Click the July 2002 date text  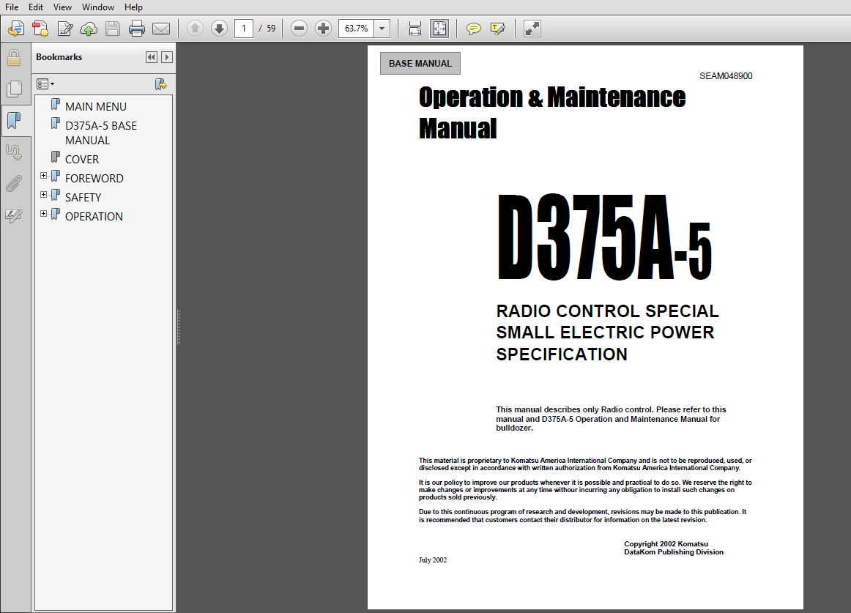point(433,560)
